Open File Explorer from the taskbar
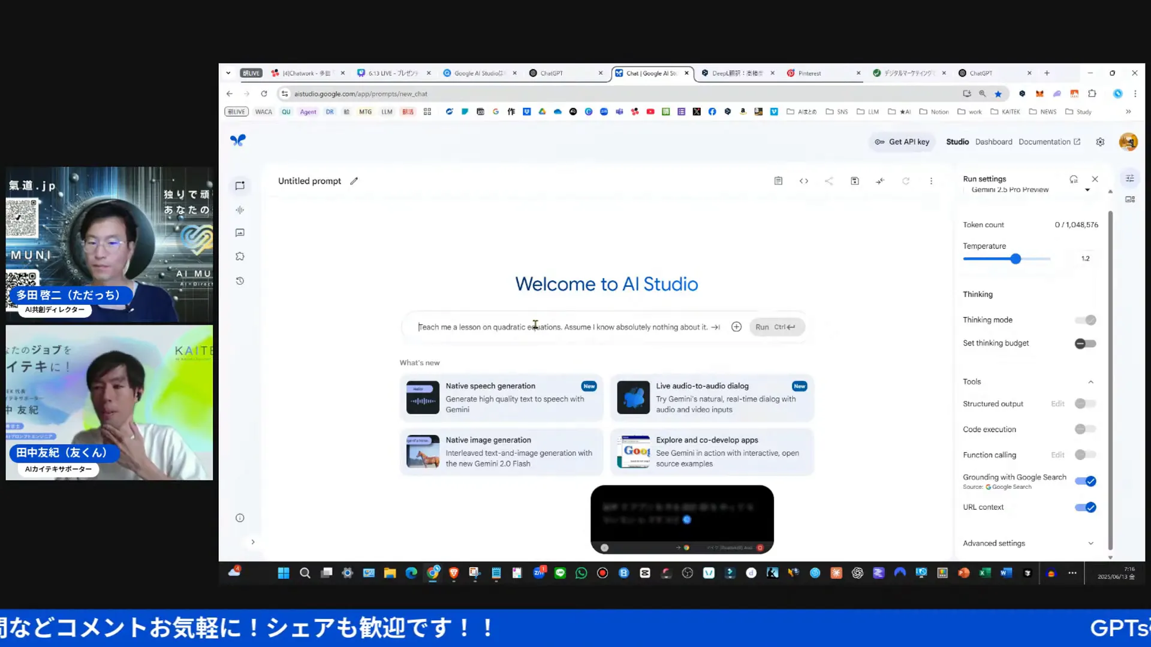Image resolution: width=1151 pixels, height=647 pixels. point(390,573)
